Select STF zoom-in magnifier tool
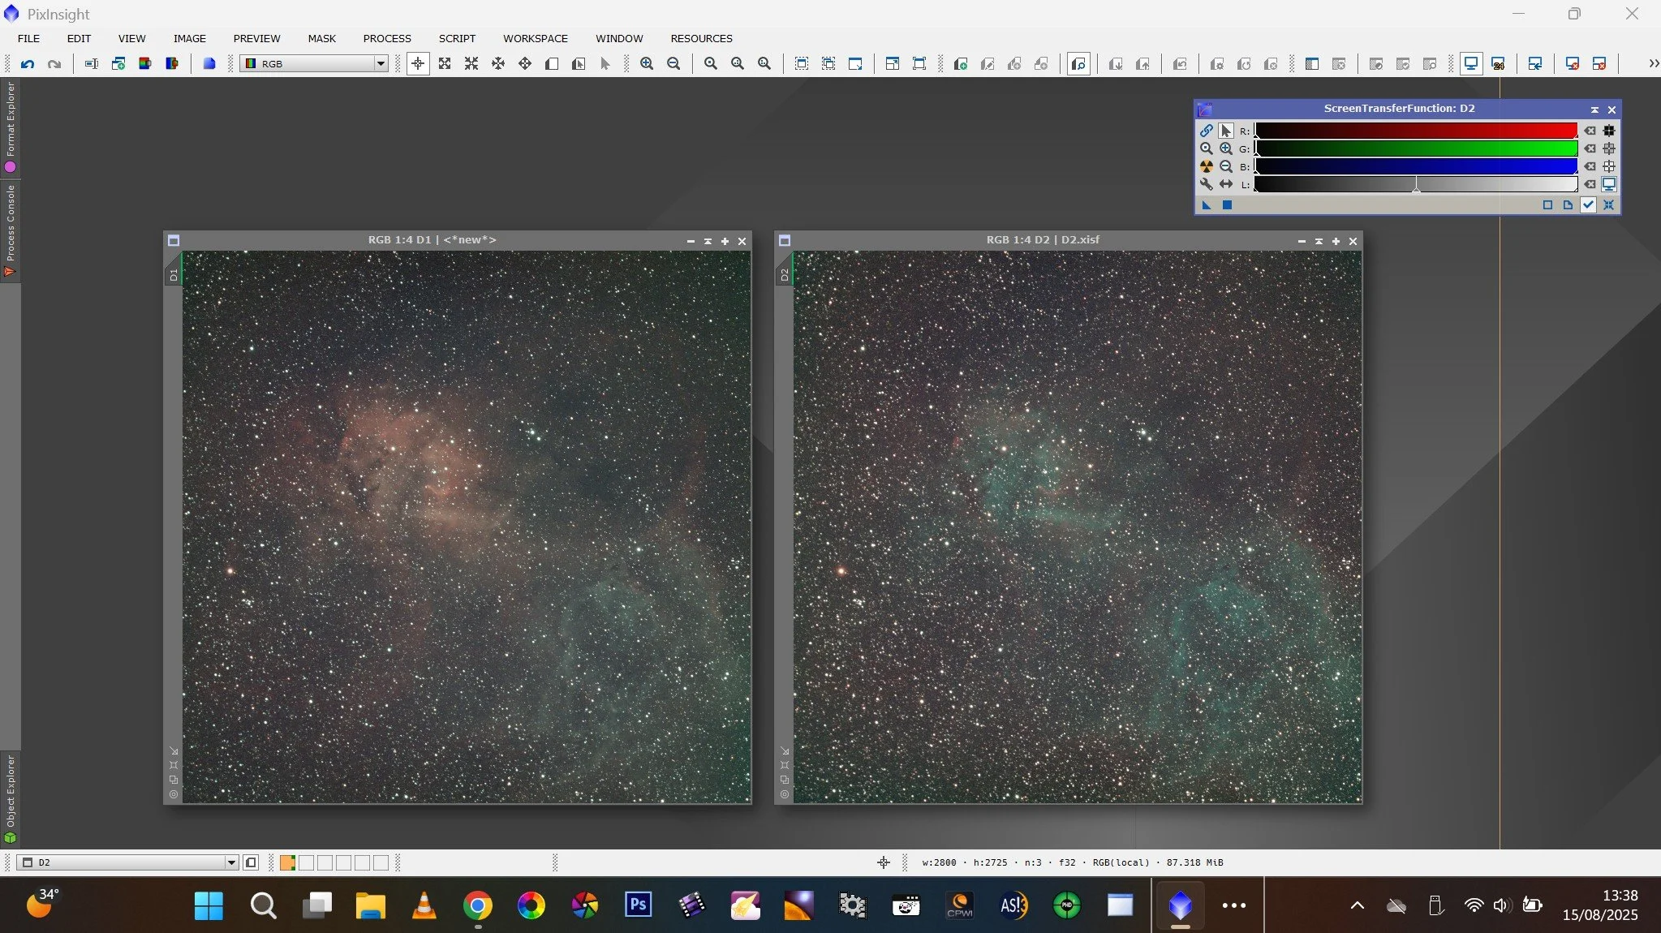This screenshot has width=1661, height=933. pyautogui.click(x=1225, y=148)
